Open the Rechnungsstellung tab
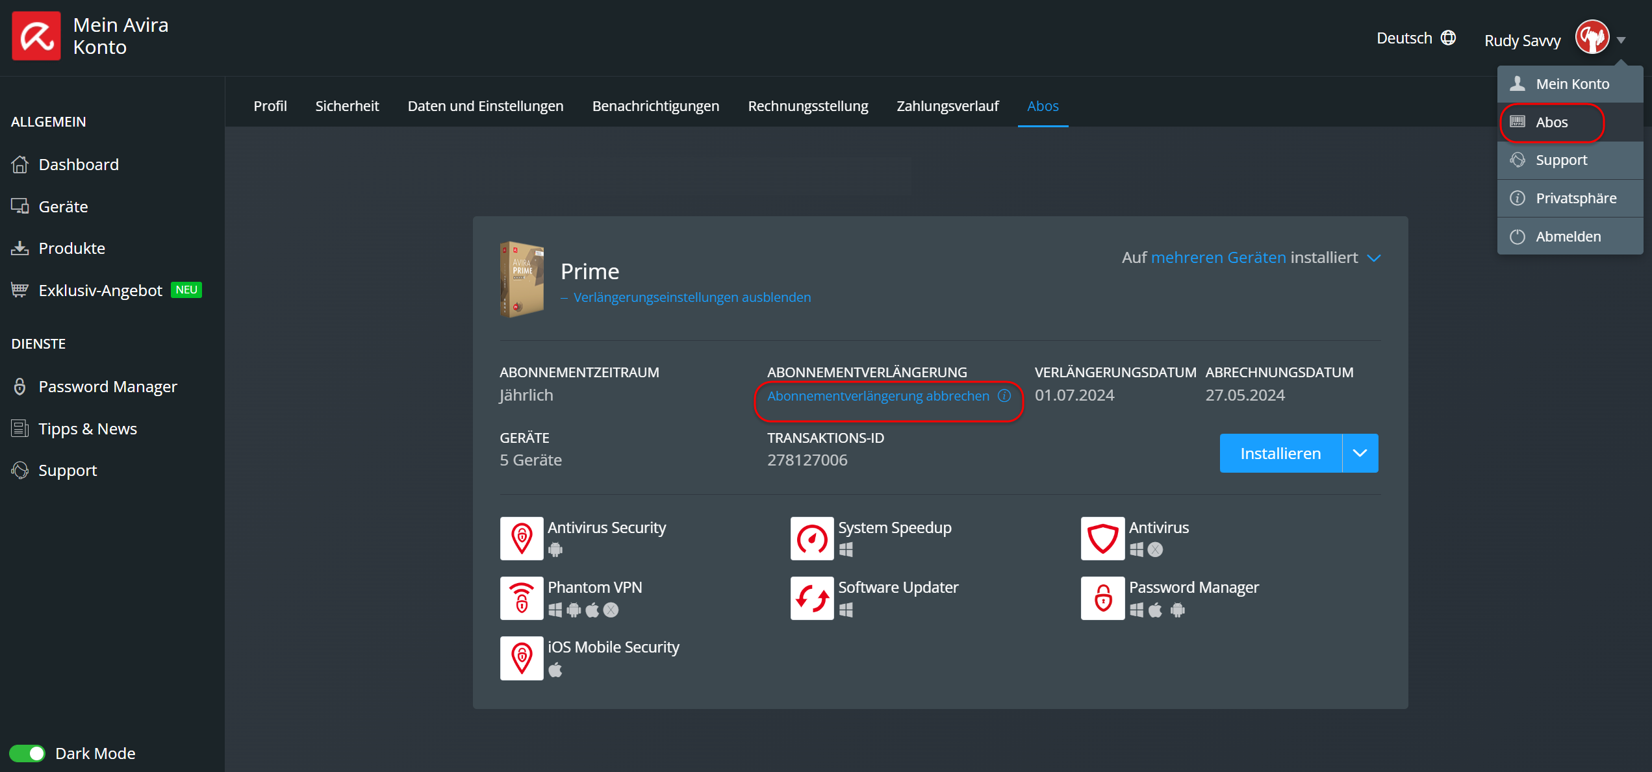Image resolution: width=1652 pixels, height=772 pixels. coord(808,106)
